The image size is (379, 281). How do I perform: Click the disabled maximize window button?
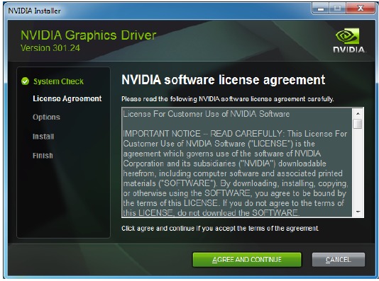337,8
